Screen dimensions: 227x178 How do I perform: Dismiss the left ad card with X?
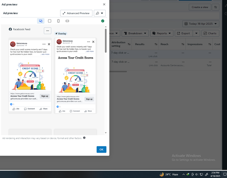[49, 44]
